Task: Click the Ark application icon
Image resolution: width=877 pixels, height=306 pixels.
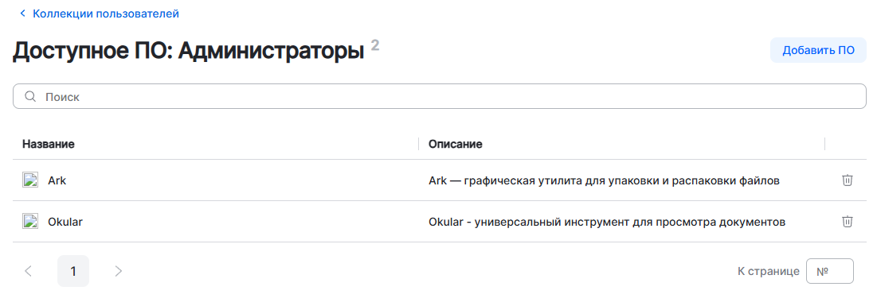Action: click(29, 180)
